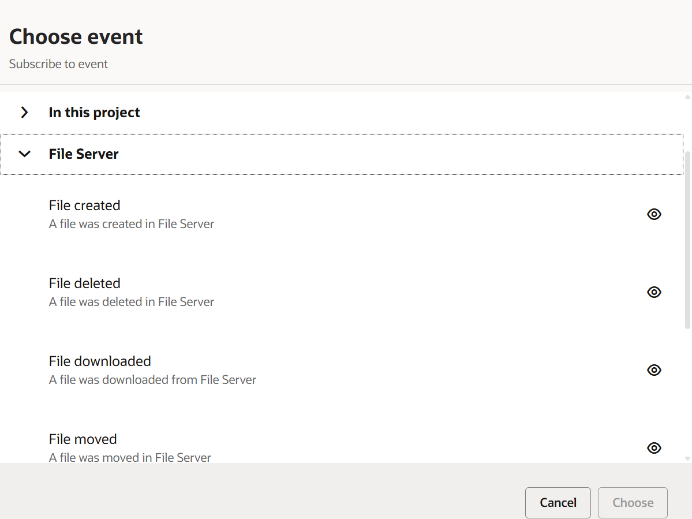Expand the In this project chevron

[x=24, y=113]
